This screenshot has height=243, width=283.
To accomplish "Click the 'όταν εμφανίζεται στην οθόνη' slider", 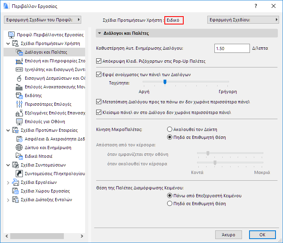I will pos(208,153).
